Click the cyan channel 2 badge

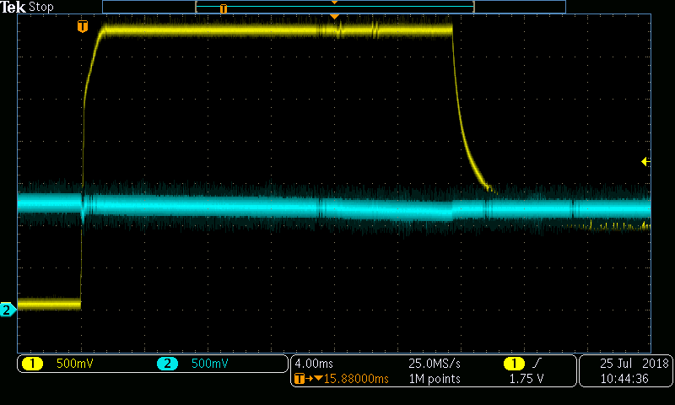coord(167,364)
